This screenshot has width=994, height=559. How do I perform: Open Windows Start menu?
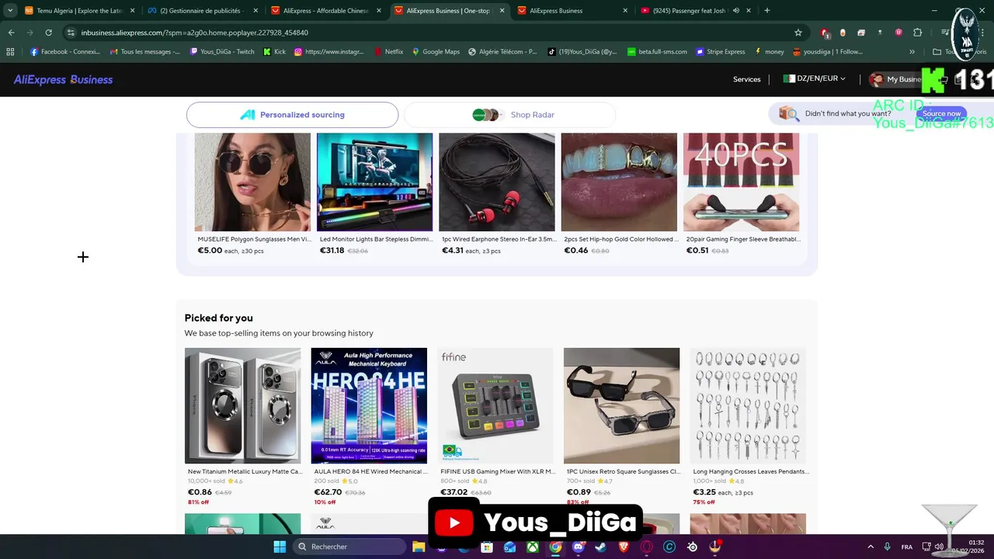pos(280,547)
